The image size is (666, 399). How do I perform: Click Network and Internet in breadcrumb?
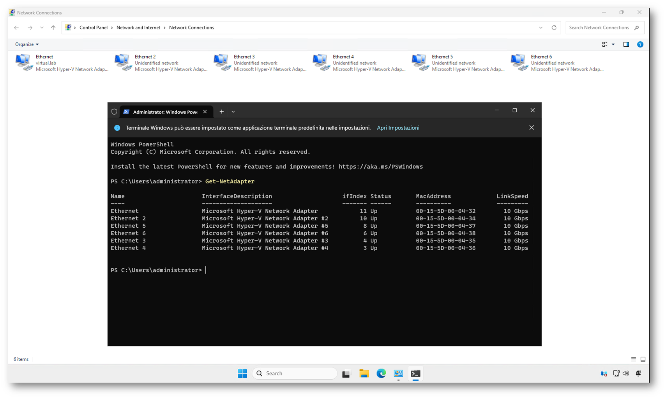click(x=138, y=28)
